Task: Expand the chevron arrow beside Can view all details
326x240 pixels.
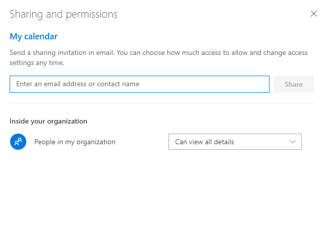Action: 293,142
